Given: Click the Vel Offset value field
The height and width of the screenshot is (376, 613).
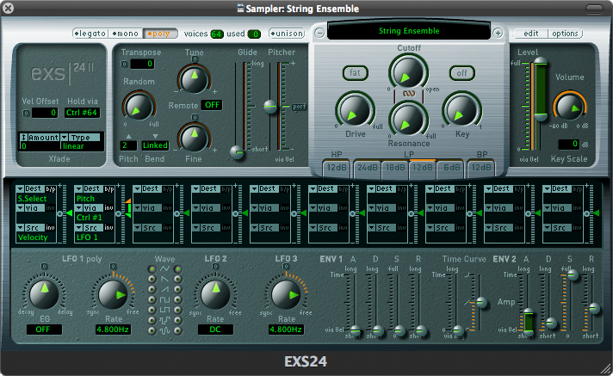Looking at the screenshot, I should tap(45, 113).
